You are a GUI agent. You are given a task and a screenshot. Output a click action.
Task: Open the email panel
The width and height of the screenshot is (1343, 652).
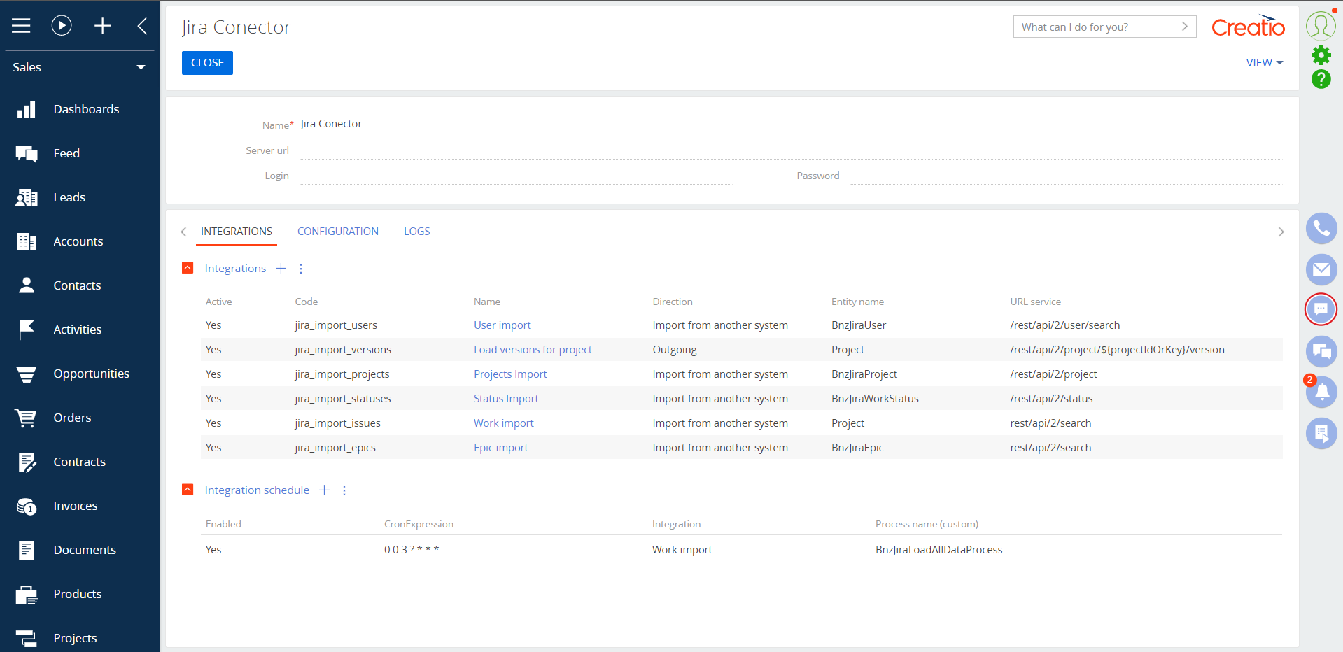[1321, 269]
